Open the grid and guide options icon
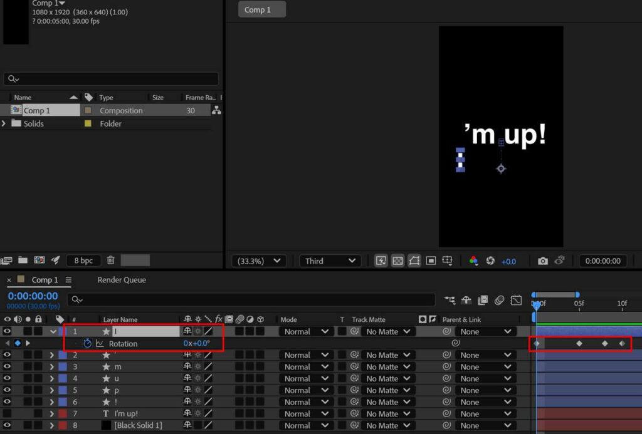642x434 pixels. (x=447, y=261)
